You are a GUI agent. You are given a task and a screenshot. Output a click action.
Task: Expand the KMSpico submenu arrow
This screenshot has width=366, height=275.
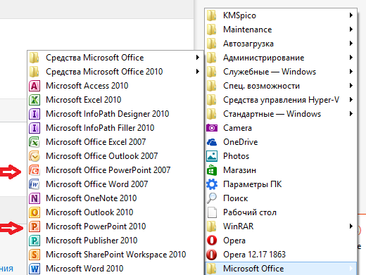point(351,15)
